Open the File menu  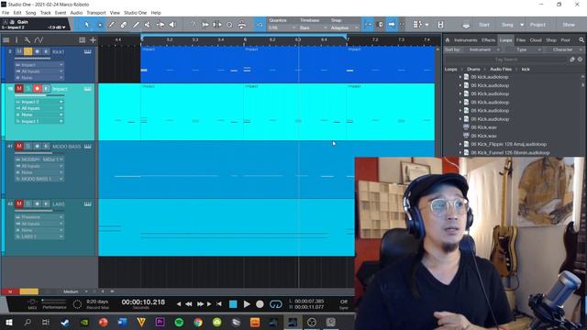tap(6, 13)
